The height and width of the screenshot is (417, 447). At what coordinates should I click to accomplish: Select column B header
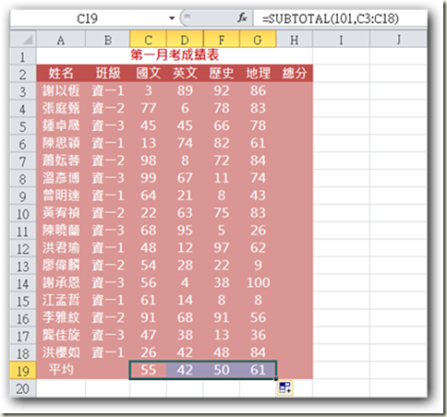coord(108,39)
